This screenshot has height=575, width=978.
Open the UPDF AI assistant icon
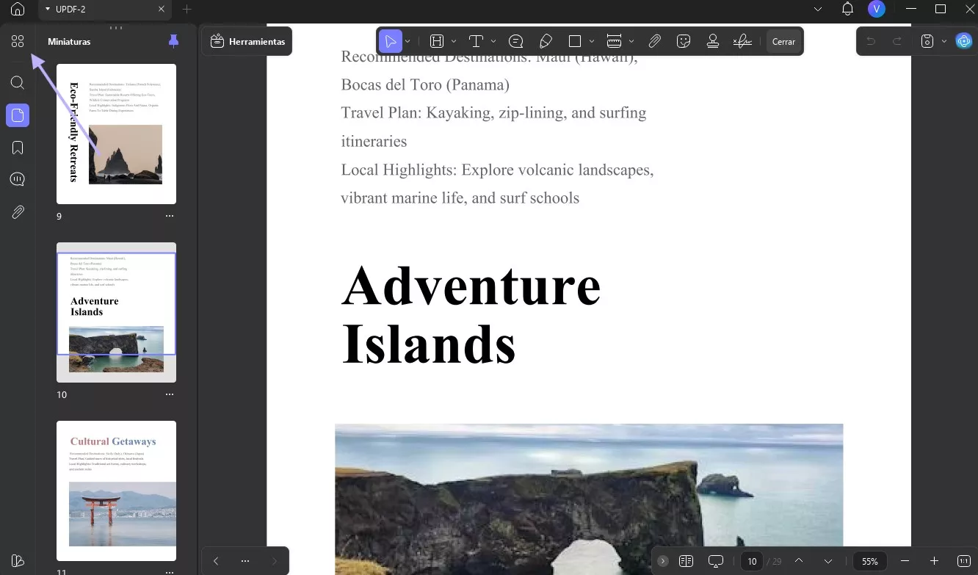[x=963, y=41]
